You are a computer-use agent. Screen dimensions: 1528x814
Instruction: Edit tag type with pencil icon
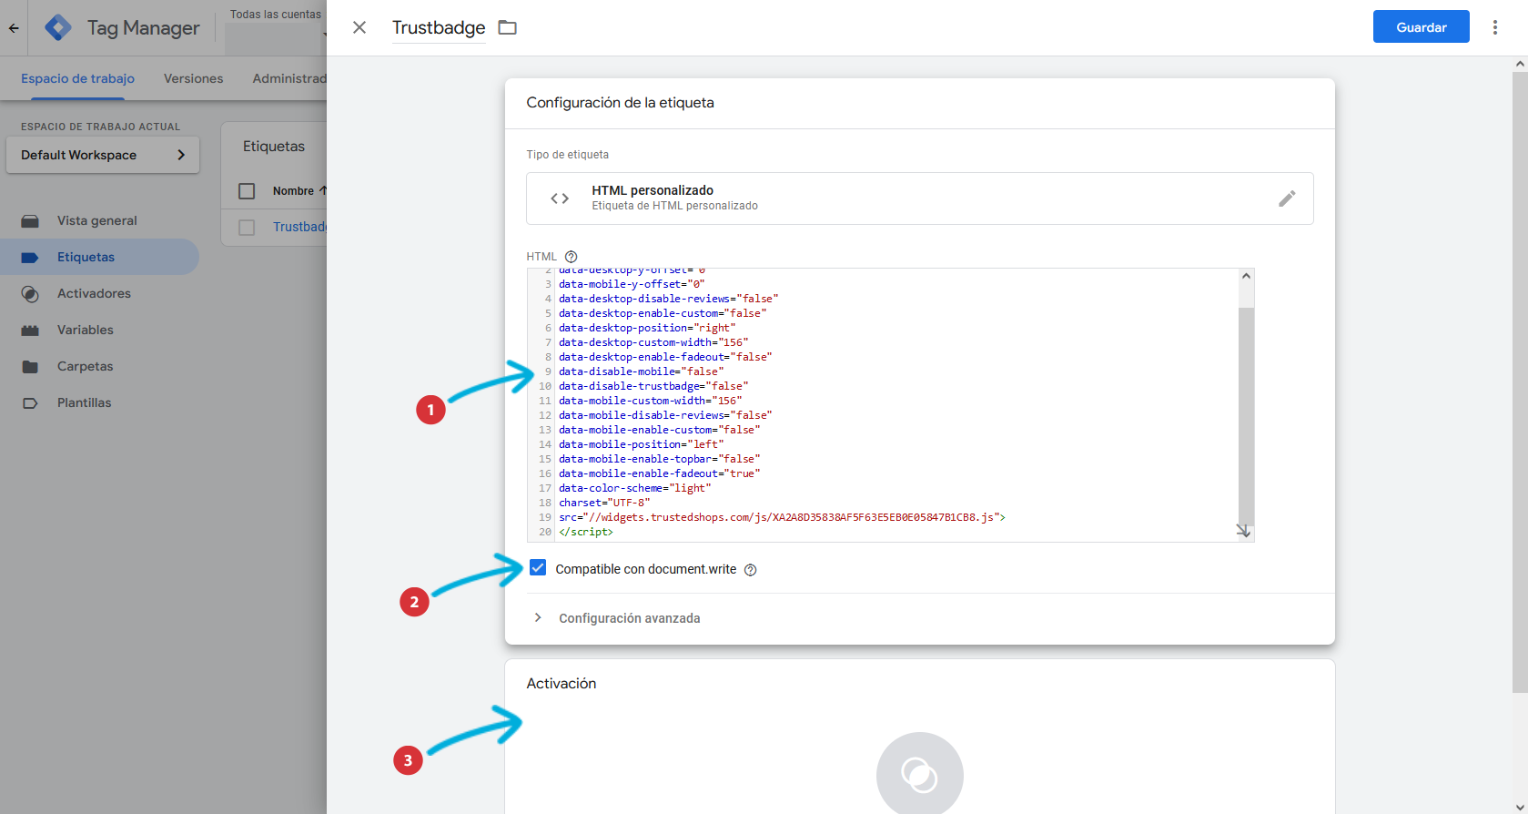[x=1287, y=198]
